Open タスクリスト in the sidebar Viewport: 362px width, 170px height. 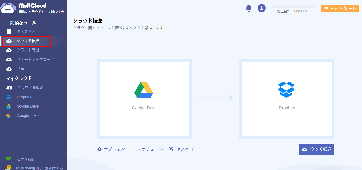[x=28, y=31]
